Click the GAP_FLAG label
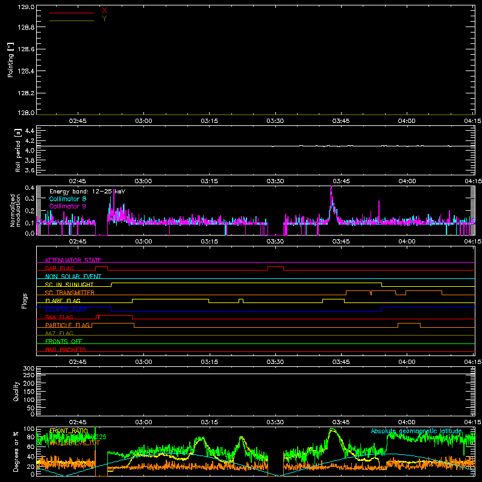The height and width of the screenshot is (482, 482). (x=59, y=268)
